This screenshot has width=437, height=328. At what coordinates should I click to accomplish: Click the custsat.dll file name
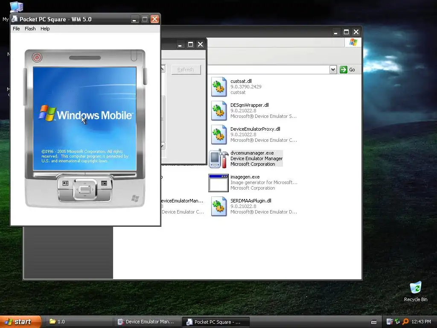coord(241,81)
